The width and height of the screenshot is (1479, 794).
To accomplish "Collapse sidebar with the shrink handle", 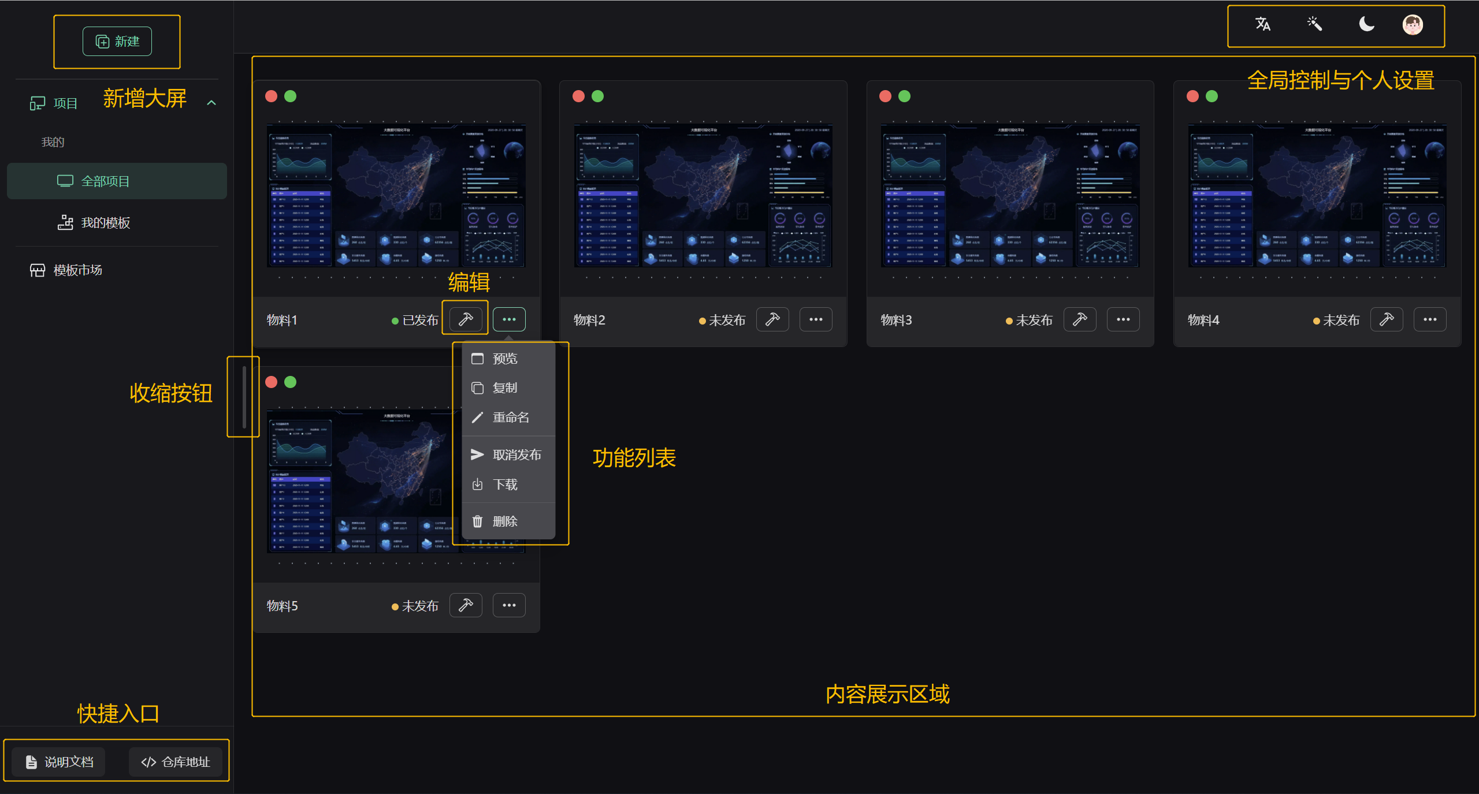I will coord(244,397).
